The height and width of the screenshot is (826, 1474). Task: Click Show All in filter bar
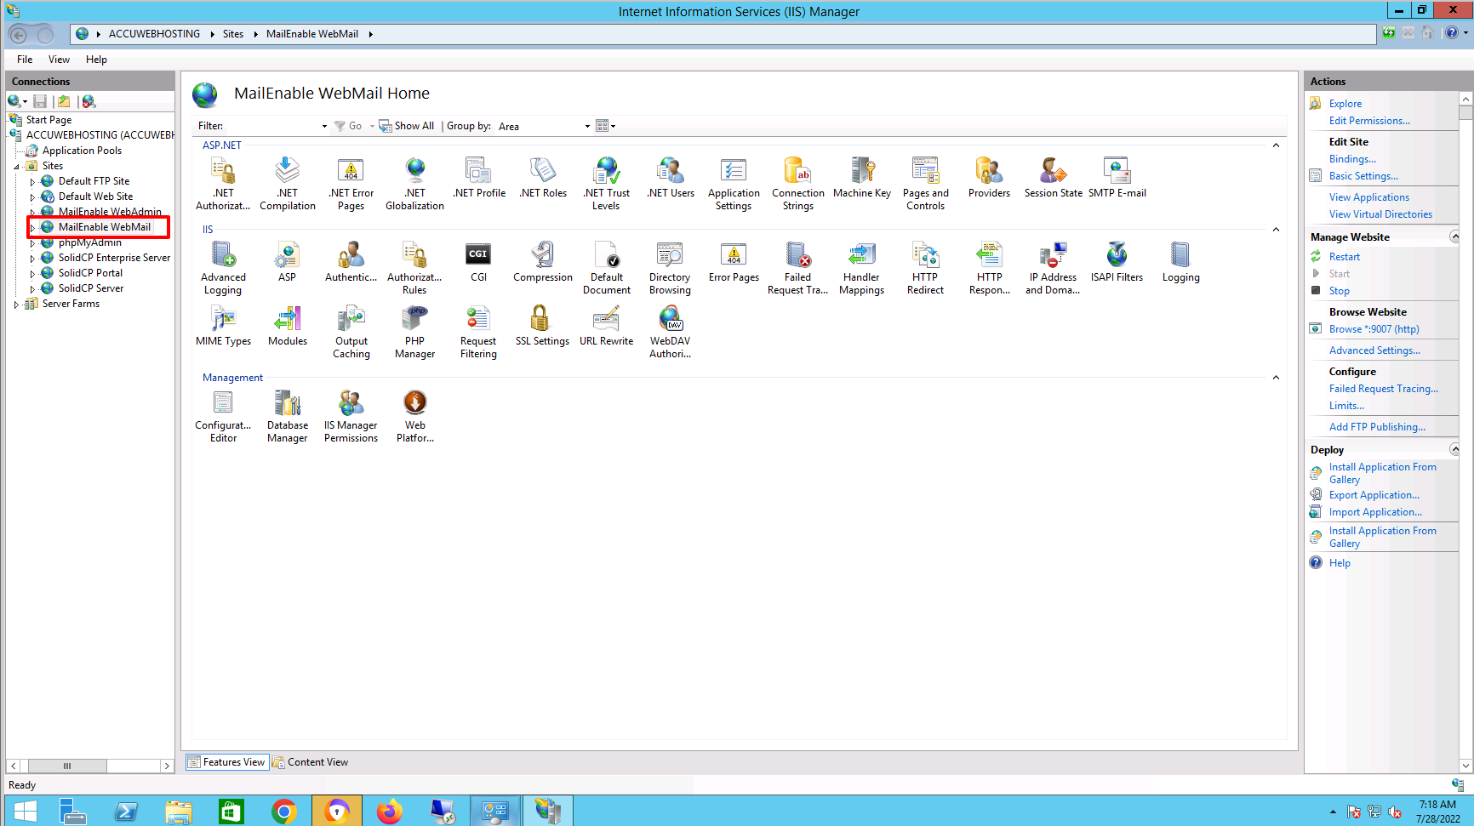[x=407, y=126]
